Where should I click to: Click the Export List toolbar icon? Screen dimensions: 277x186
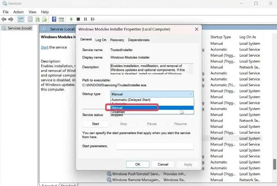pos(45,19)
